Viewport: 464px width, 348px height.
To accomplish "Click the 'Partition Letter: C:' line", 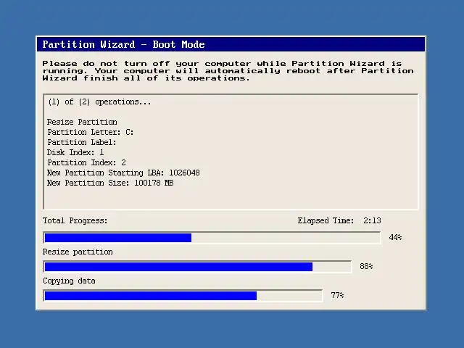I will [90, 132].
